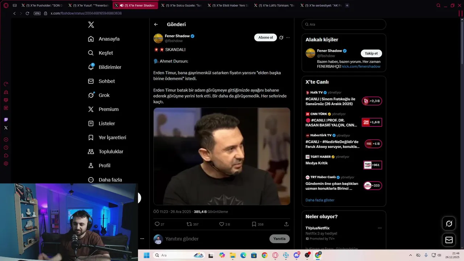Open Yer İşaretleri bookmarks
This screenshot has width=464, height=261.
pyautogui.click(x=107, y=137)
